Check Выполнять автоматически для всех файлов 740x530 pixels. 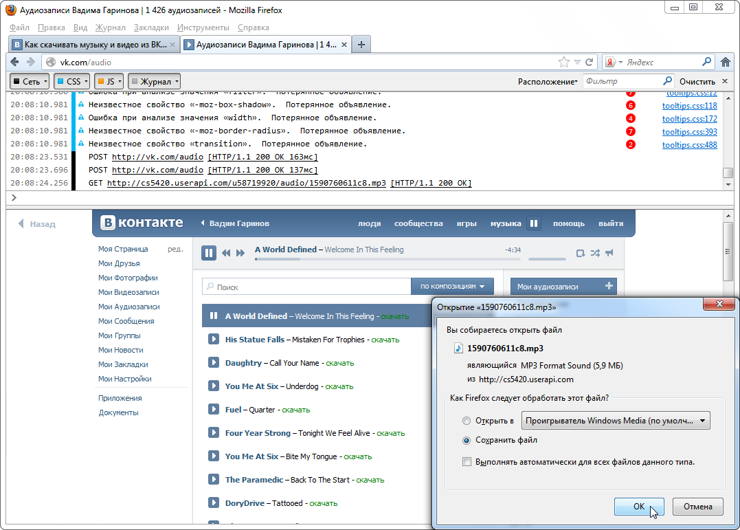467,462
